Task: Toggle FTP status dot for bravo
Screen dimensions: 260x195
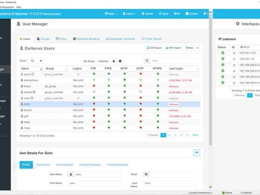Action: click(x=94, y=86)
